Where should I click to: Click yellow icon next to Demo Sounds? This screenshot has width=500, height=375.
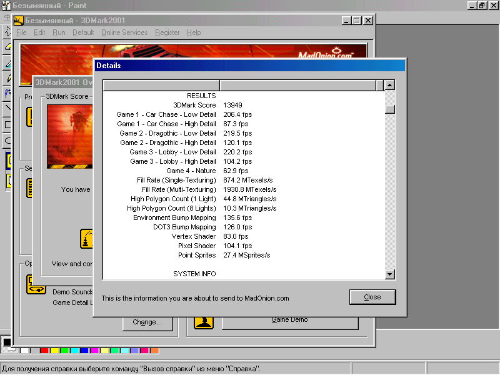coord(36,284)
